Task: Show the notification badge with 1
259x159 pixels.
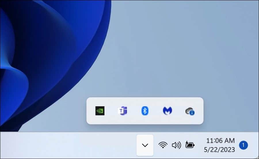Action: point(243,145)
